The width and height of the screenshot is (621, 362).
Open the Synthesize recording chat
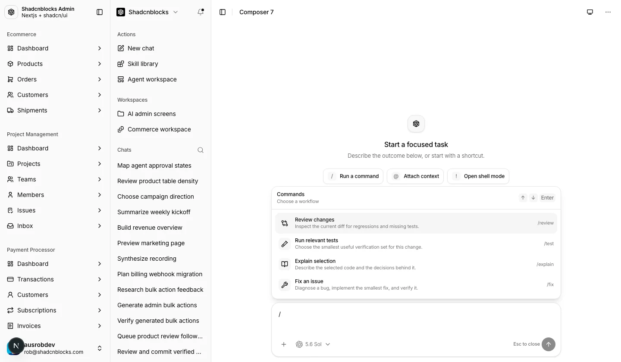(x=160, y=259)
